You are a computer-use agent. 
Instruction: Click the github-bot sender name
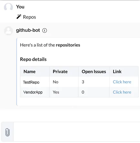(x=28, y=30)
